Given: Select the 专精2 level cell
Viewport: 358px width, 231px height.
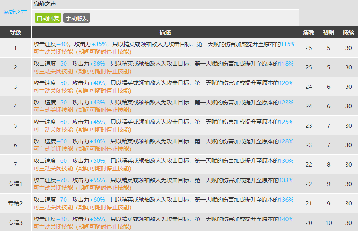Looking at the screenshot, I should [15, 203].
